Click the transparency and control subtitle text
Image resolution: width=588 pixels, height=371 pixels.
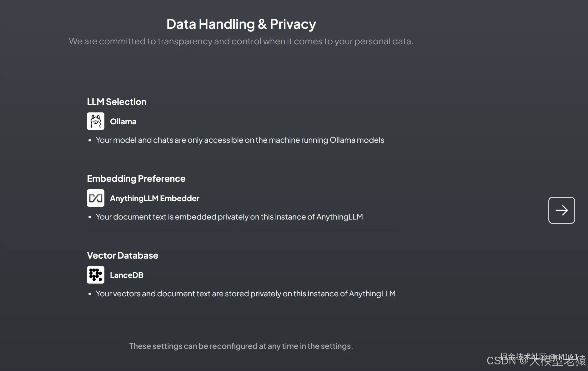[241, 41]
